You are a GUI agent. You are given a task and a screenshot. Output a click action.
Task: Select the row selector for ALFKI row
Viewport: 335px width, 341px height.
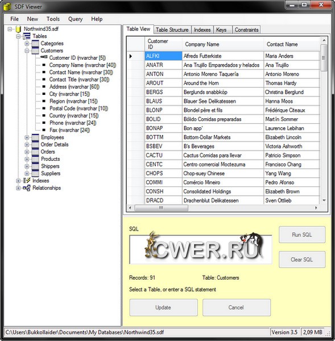(x=135, y=56)
